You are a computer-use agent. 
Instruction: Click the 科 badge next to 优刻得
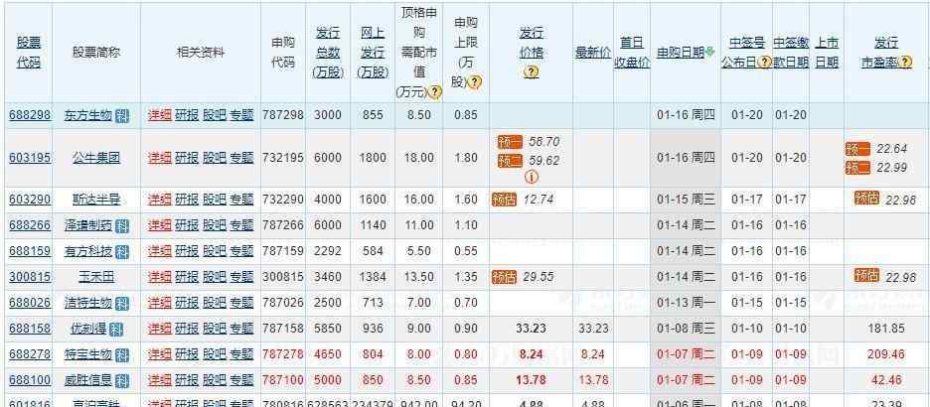coord(116,329)
